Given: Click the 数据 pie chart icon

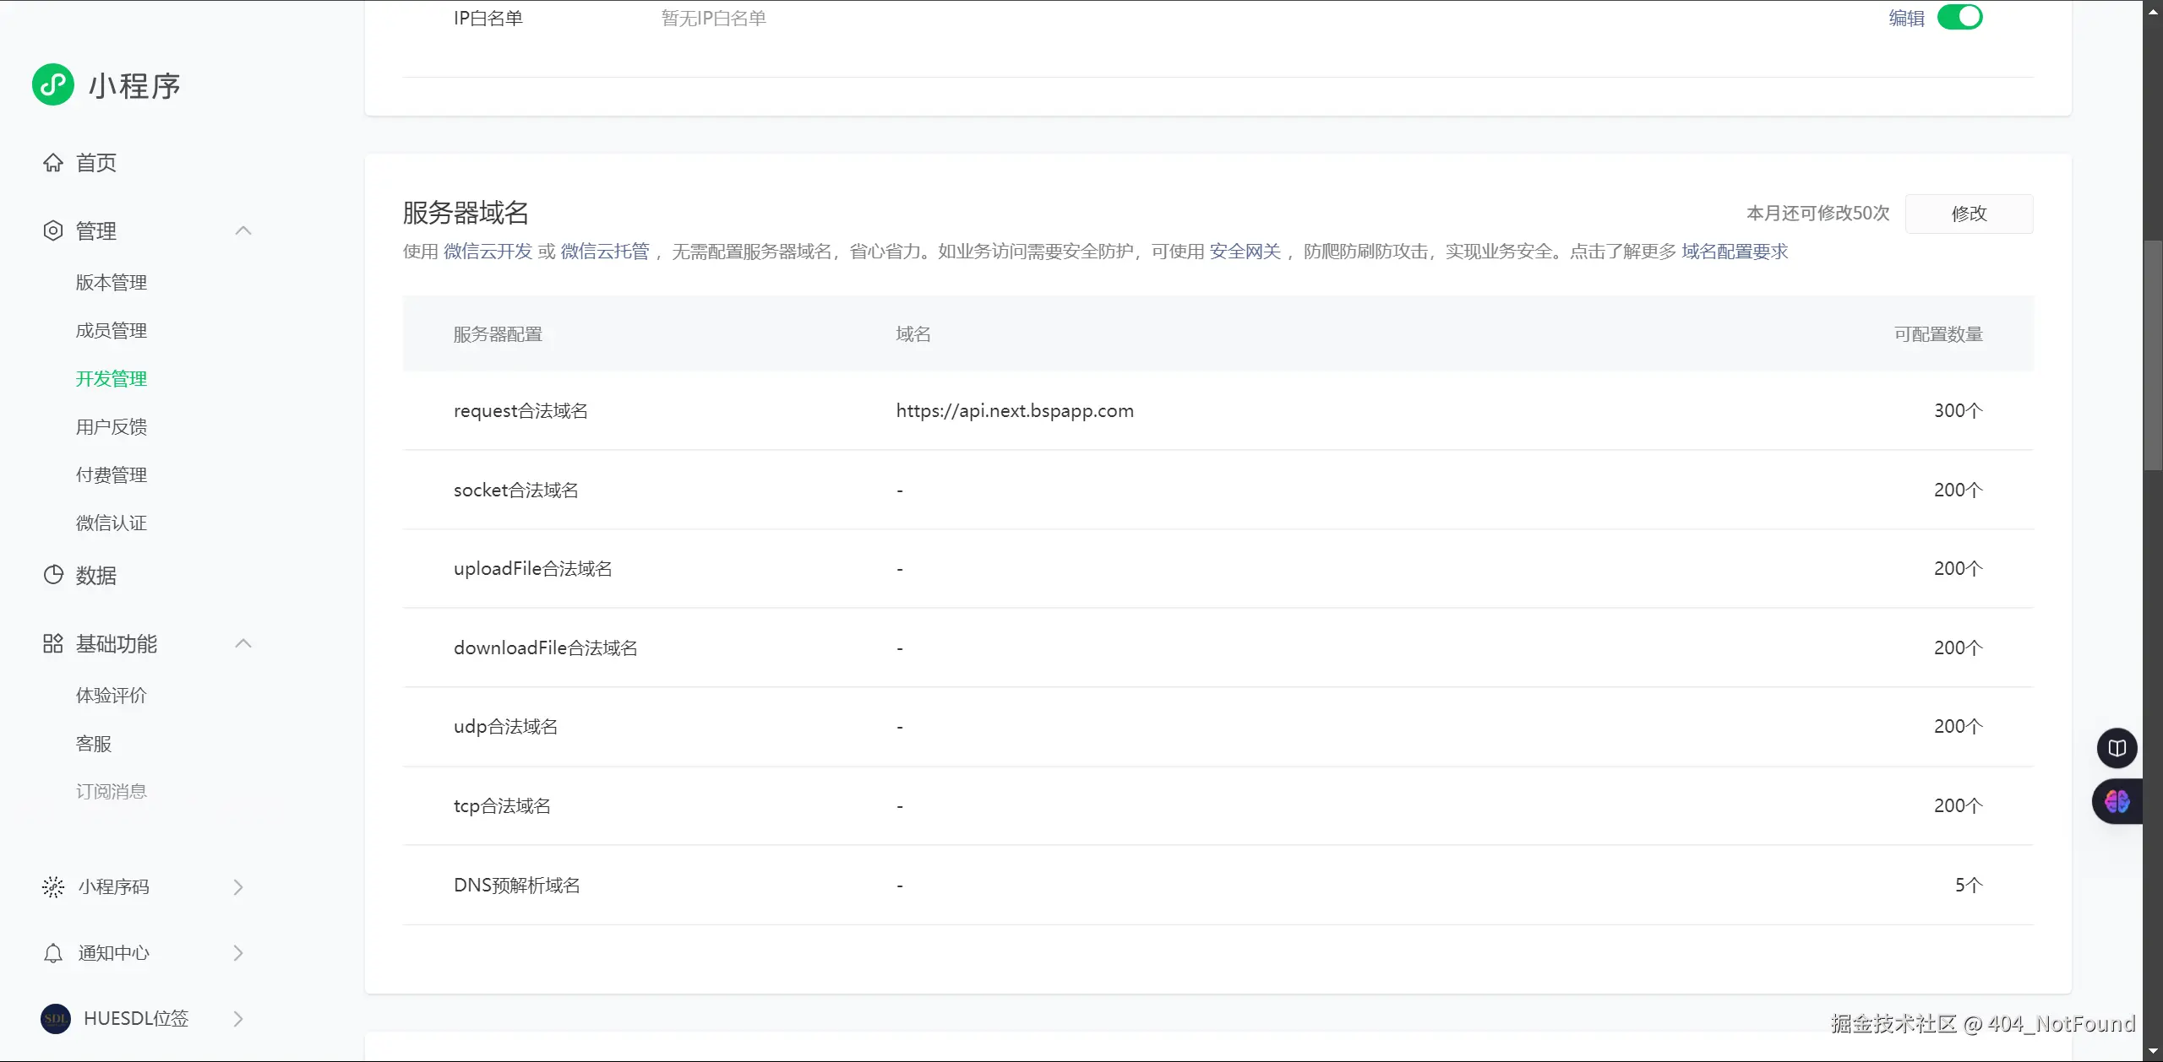Looking at the screenshot, I should coord(53,575).
